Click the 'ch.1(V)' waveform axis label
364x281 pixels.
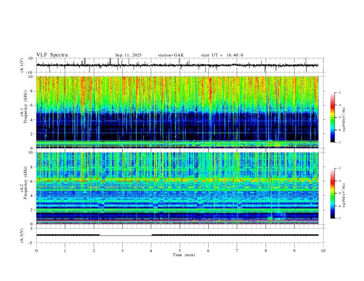[x=22, y=65]
